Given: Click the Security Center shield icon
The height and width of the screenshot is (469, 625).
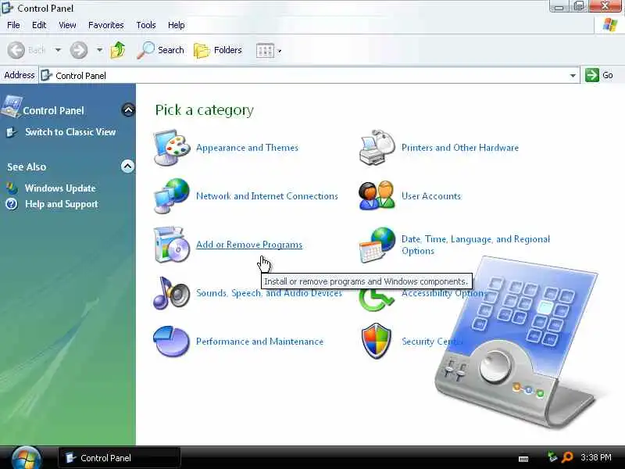Looking at the screenshot, I should (x=376, y=342).
